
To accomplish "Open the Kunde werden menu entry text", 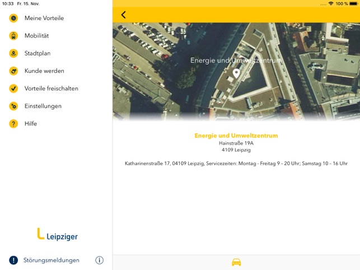I will 44,71.
